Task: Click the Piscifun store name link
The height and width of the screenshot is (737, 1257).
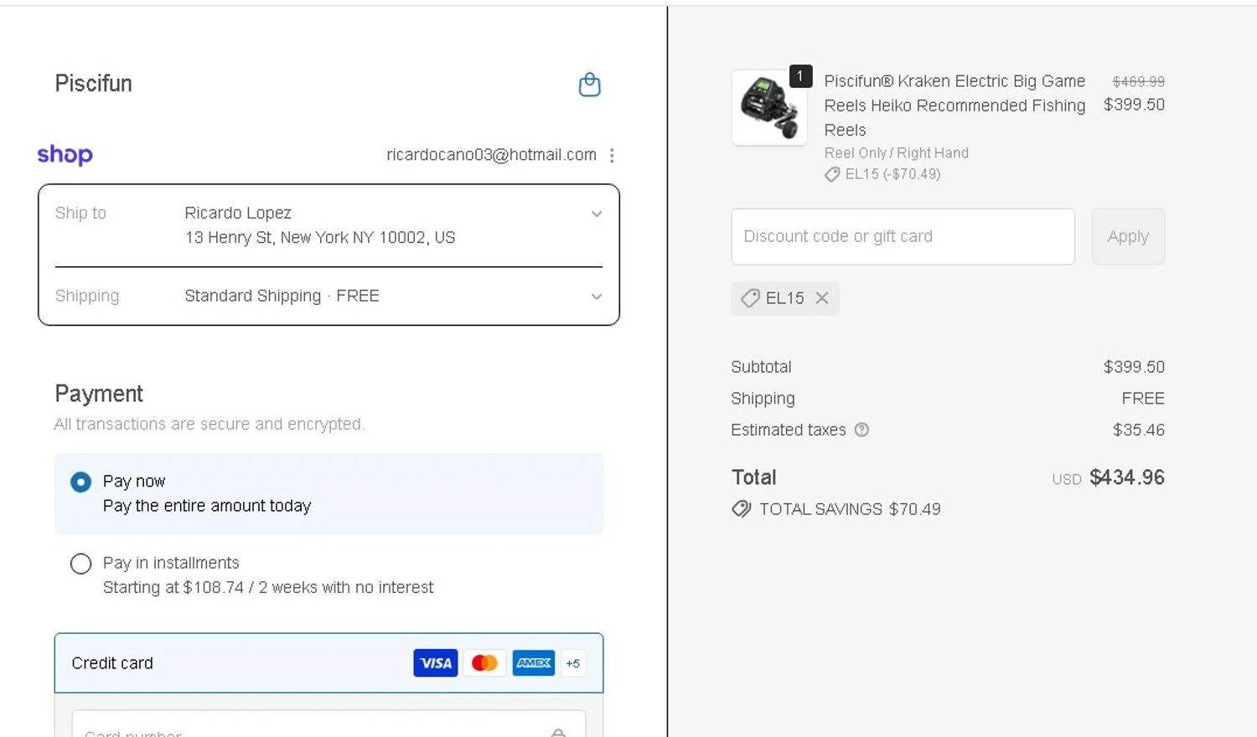Action: point(94,83)
